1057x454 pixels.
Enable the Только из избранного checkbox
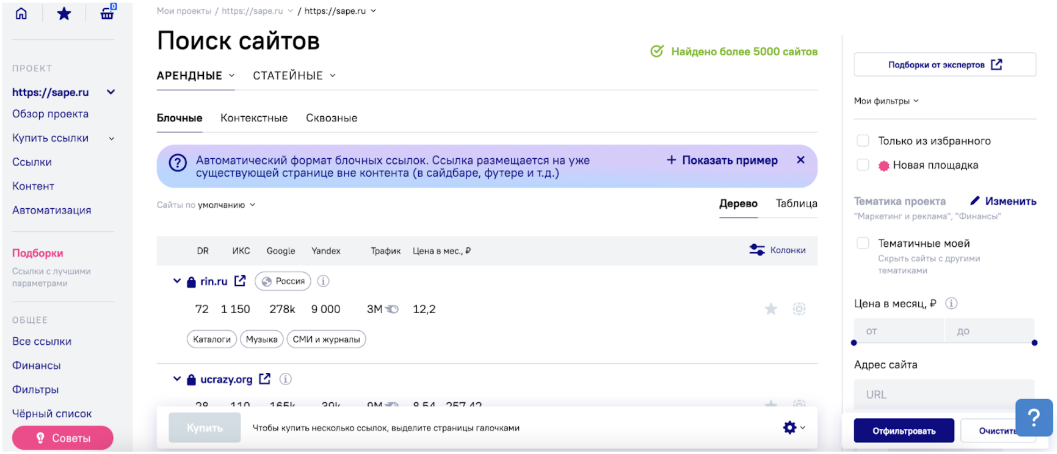(x=862, y=141)
